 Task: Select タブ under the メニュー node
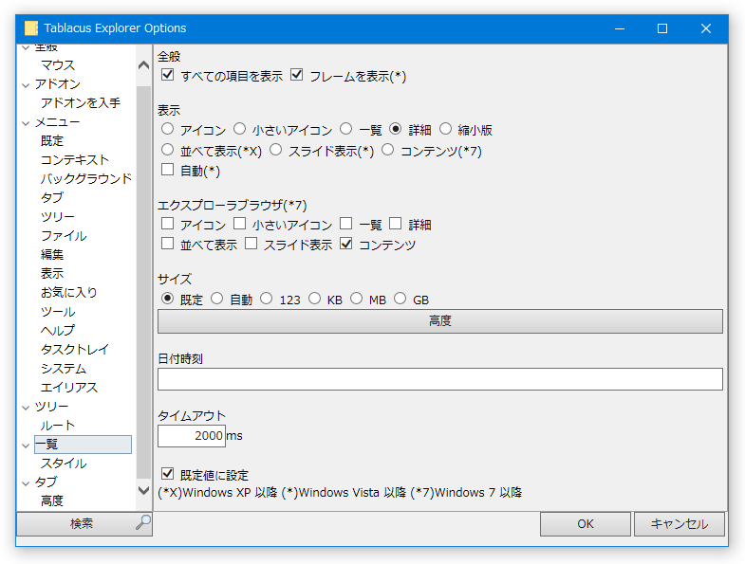point(52,197)
